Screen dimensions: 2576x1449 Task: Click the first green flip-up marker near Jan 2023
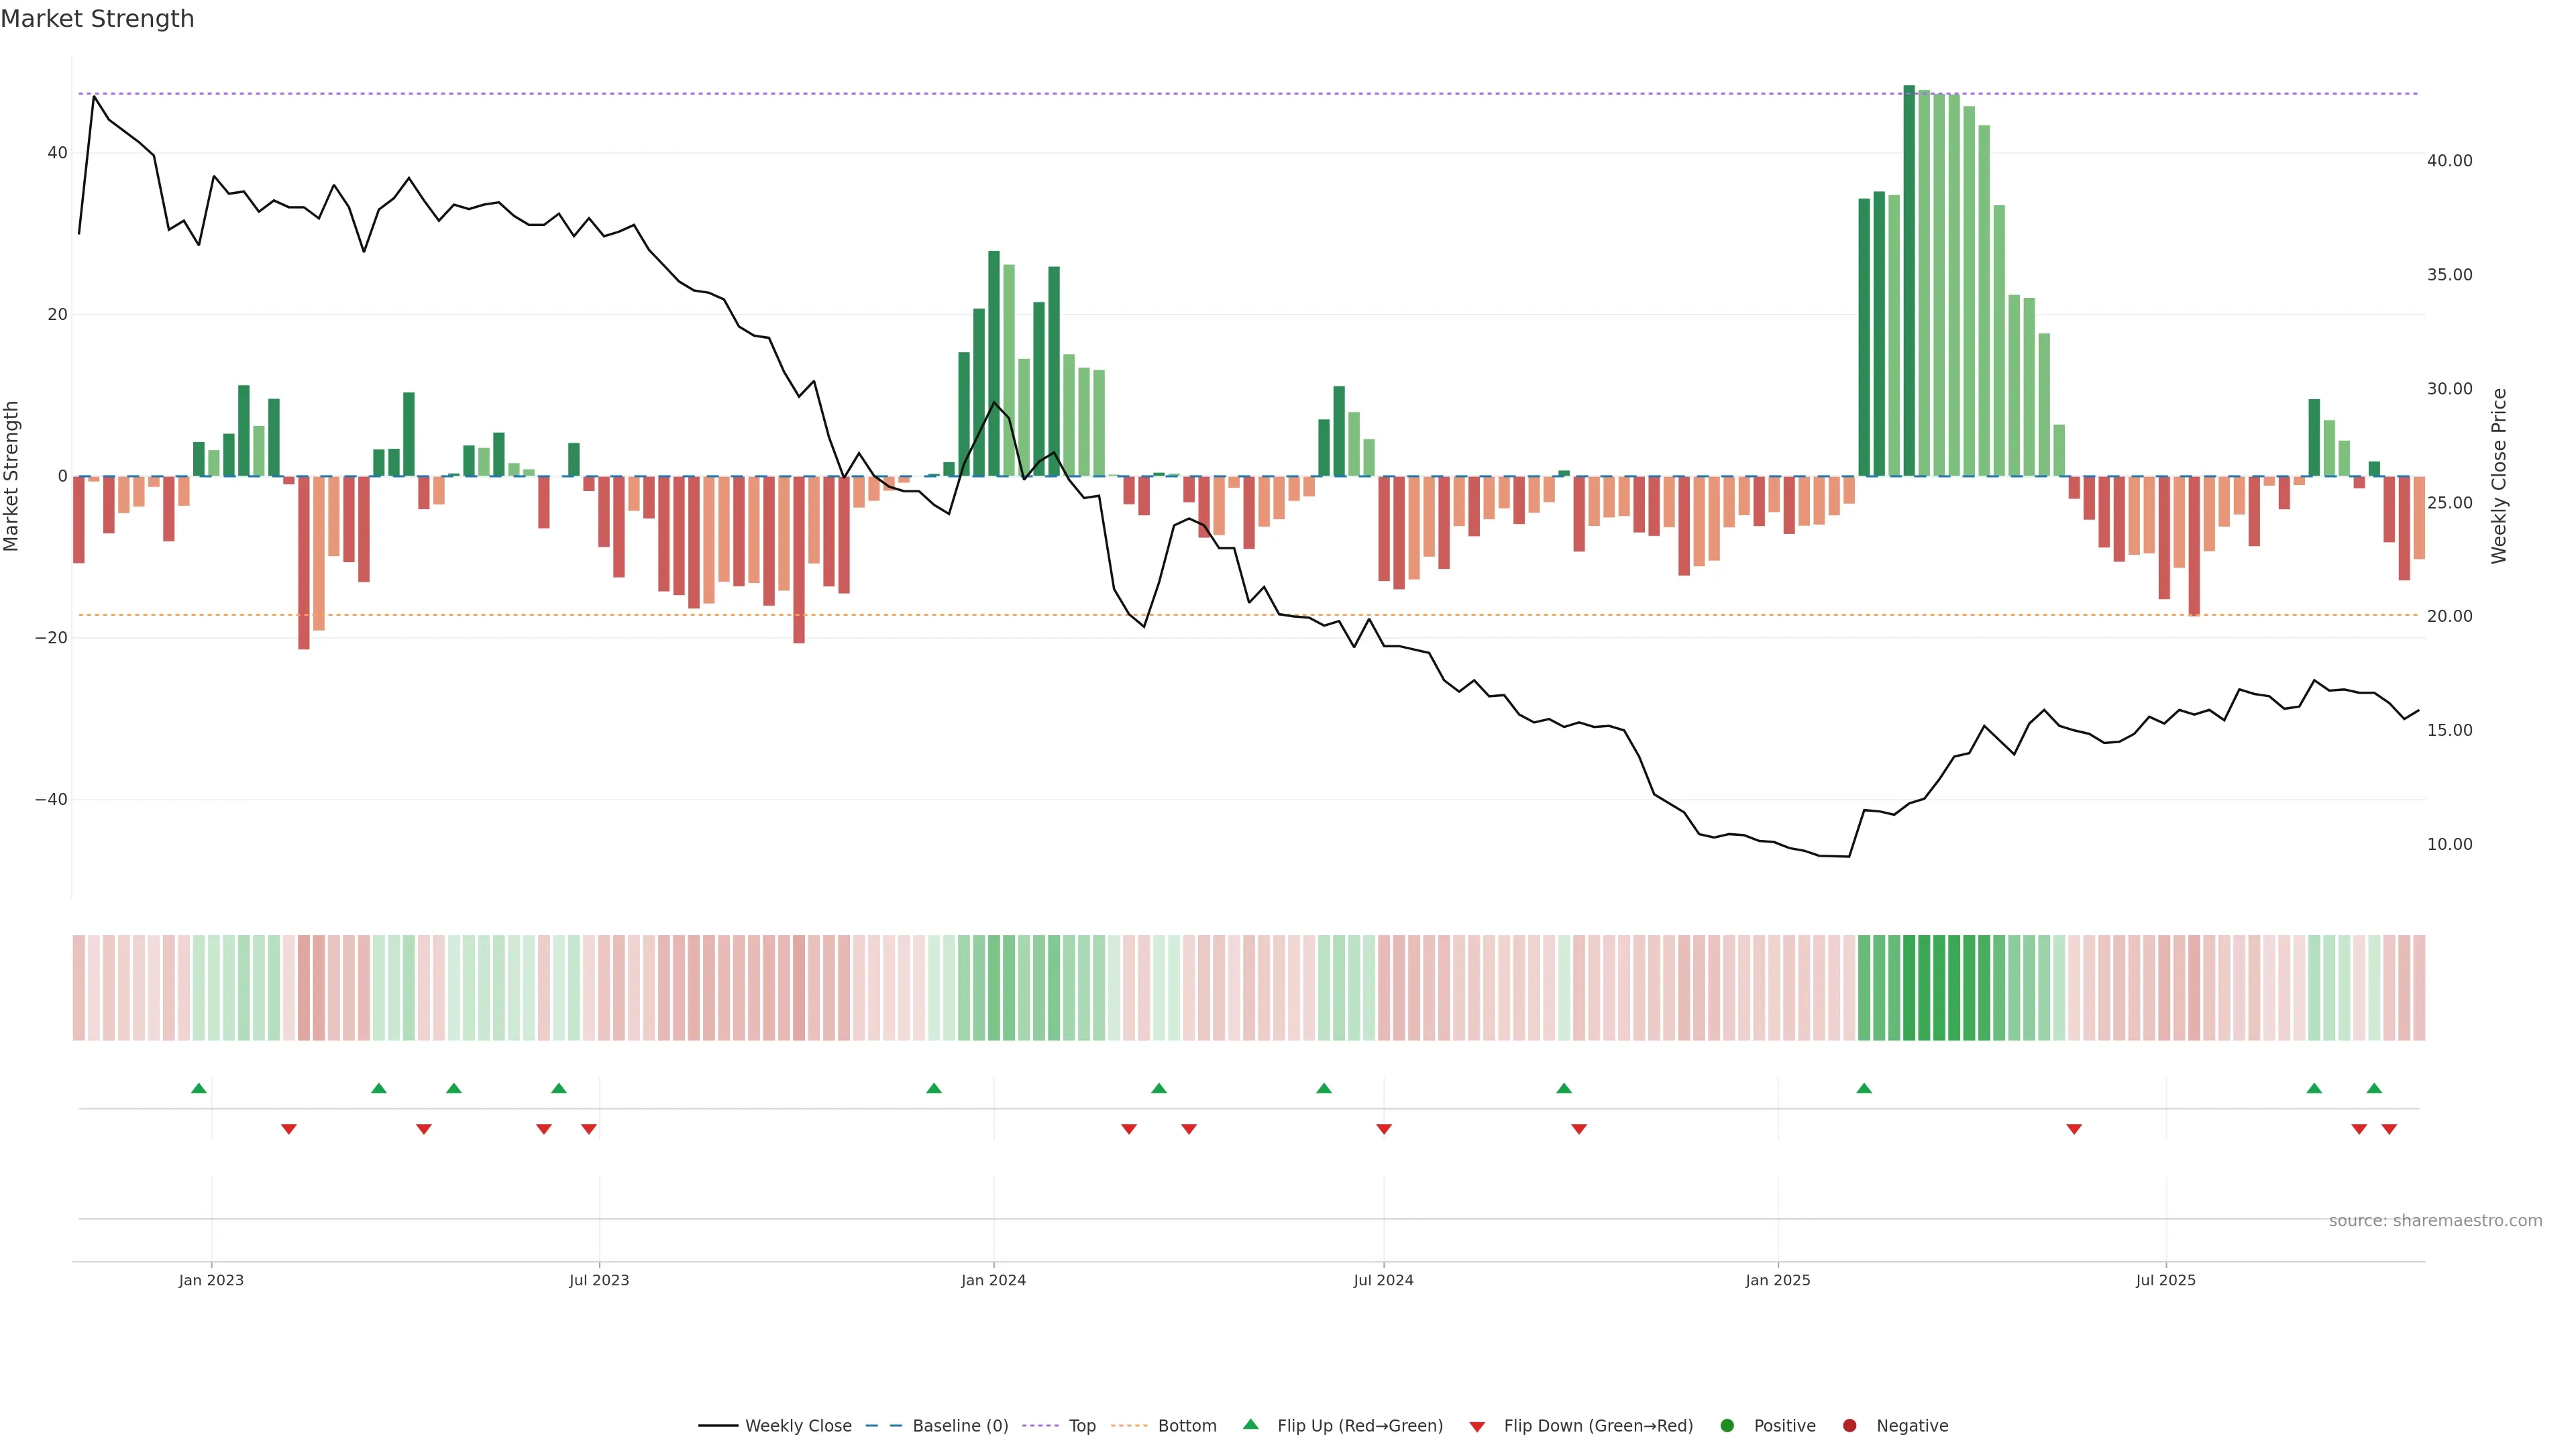tap(199, 1088)
